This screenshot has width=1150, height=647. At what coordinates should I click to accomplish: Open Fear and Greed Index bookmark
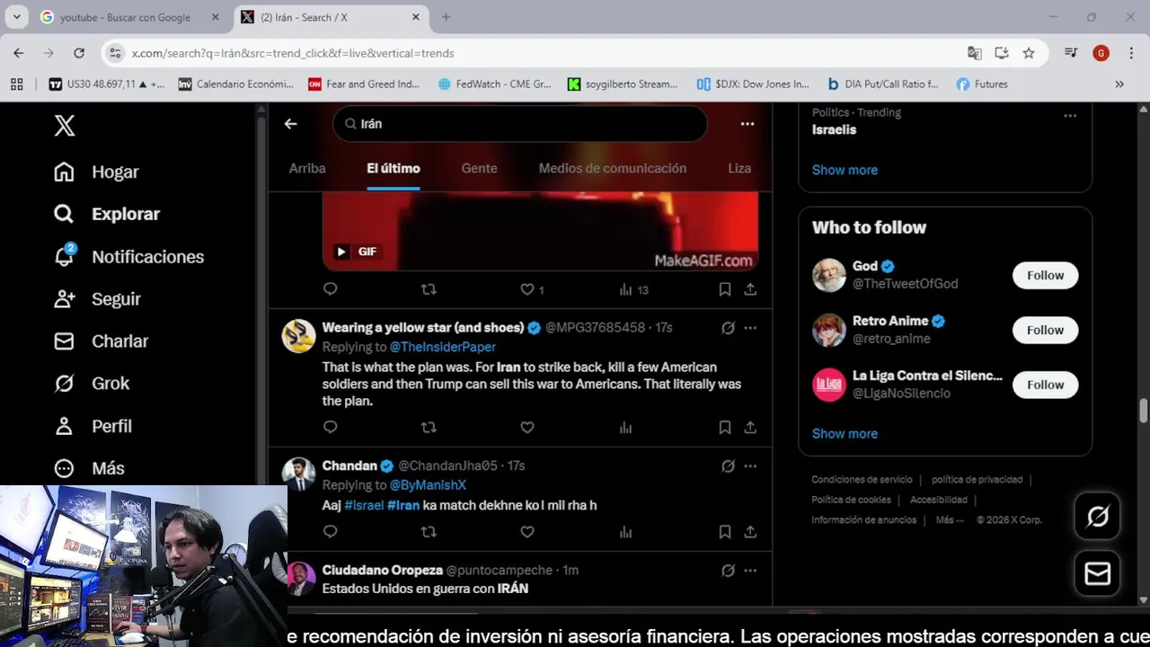point(364,84)
